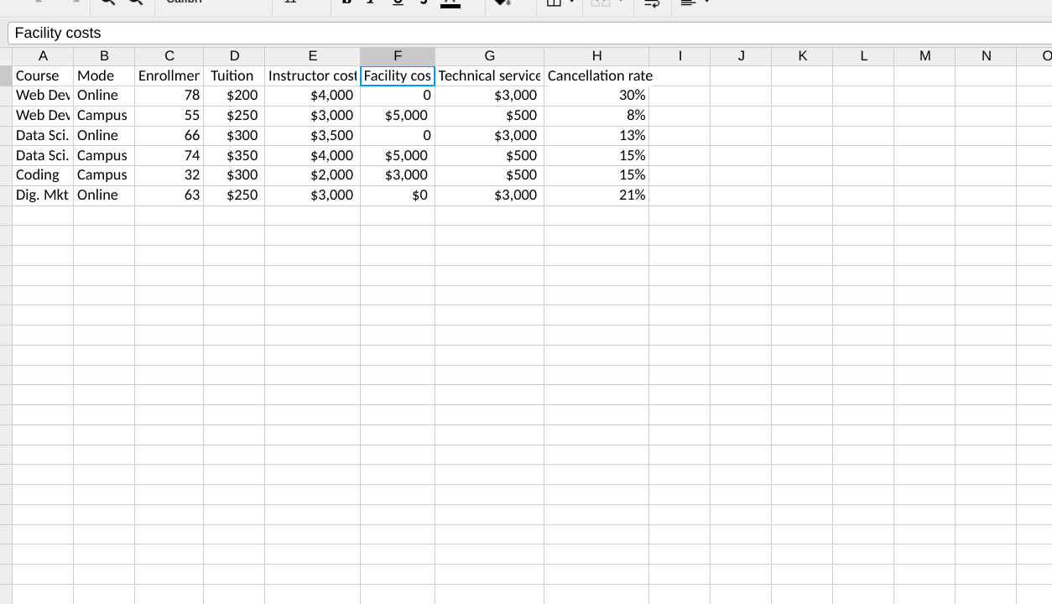Select the $350 tuition cell
Screen dimensions: 1052x604
tap(234, 155)
